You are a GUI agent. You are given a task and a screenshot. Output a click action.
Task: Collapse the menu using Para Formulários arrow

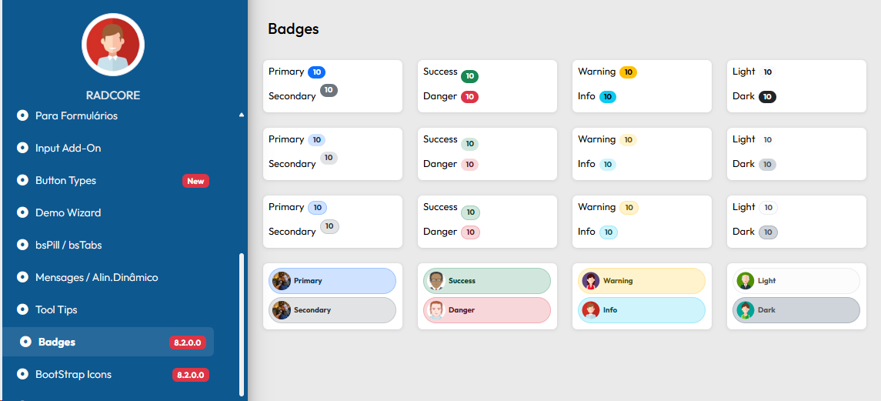242,115
